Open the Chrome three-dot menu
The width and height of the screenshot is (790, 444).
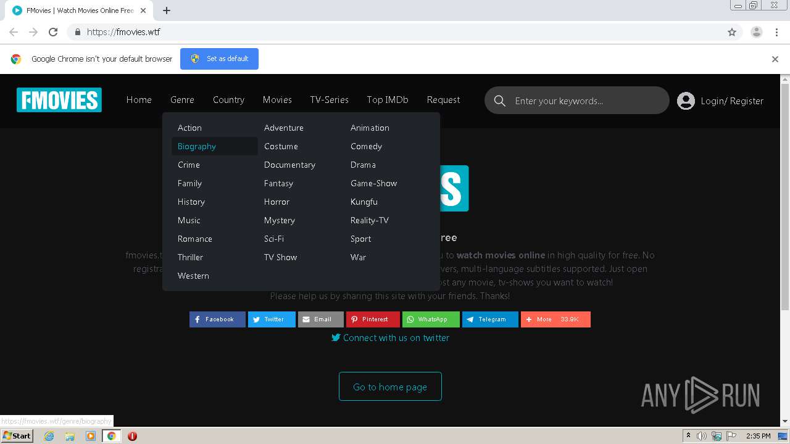click(776, 32)
